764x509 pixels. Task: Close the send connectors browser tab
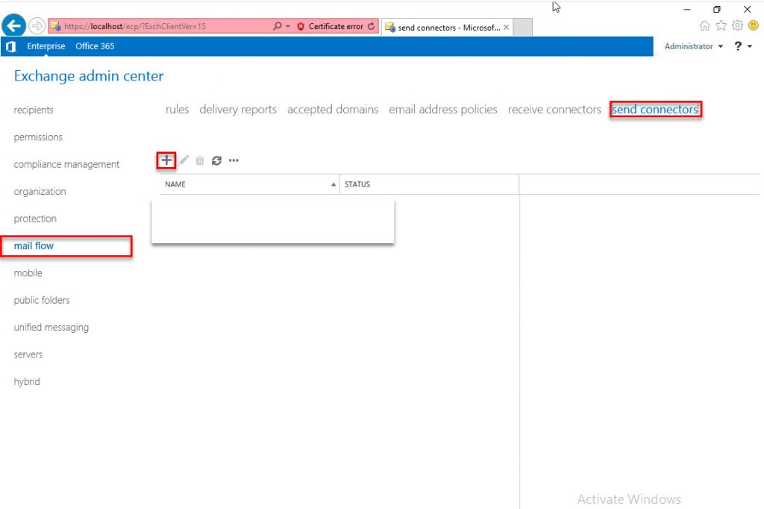pos(507,28)
